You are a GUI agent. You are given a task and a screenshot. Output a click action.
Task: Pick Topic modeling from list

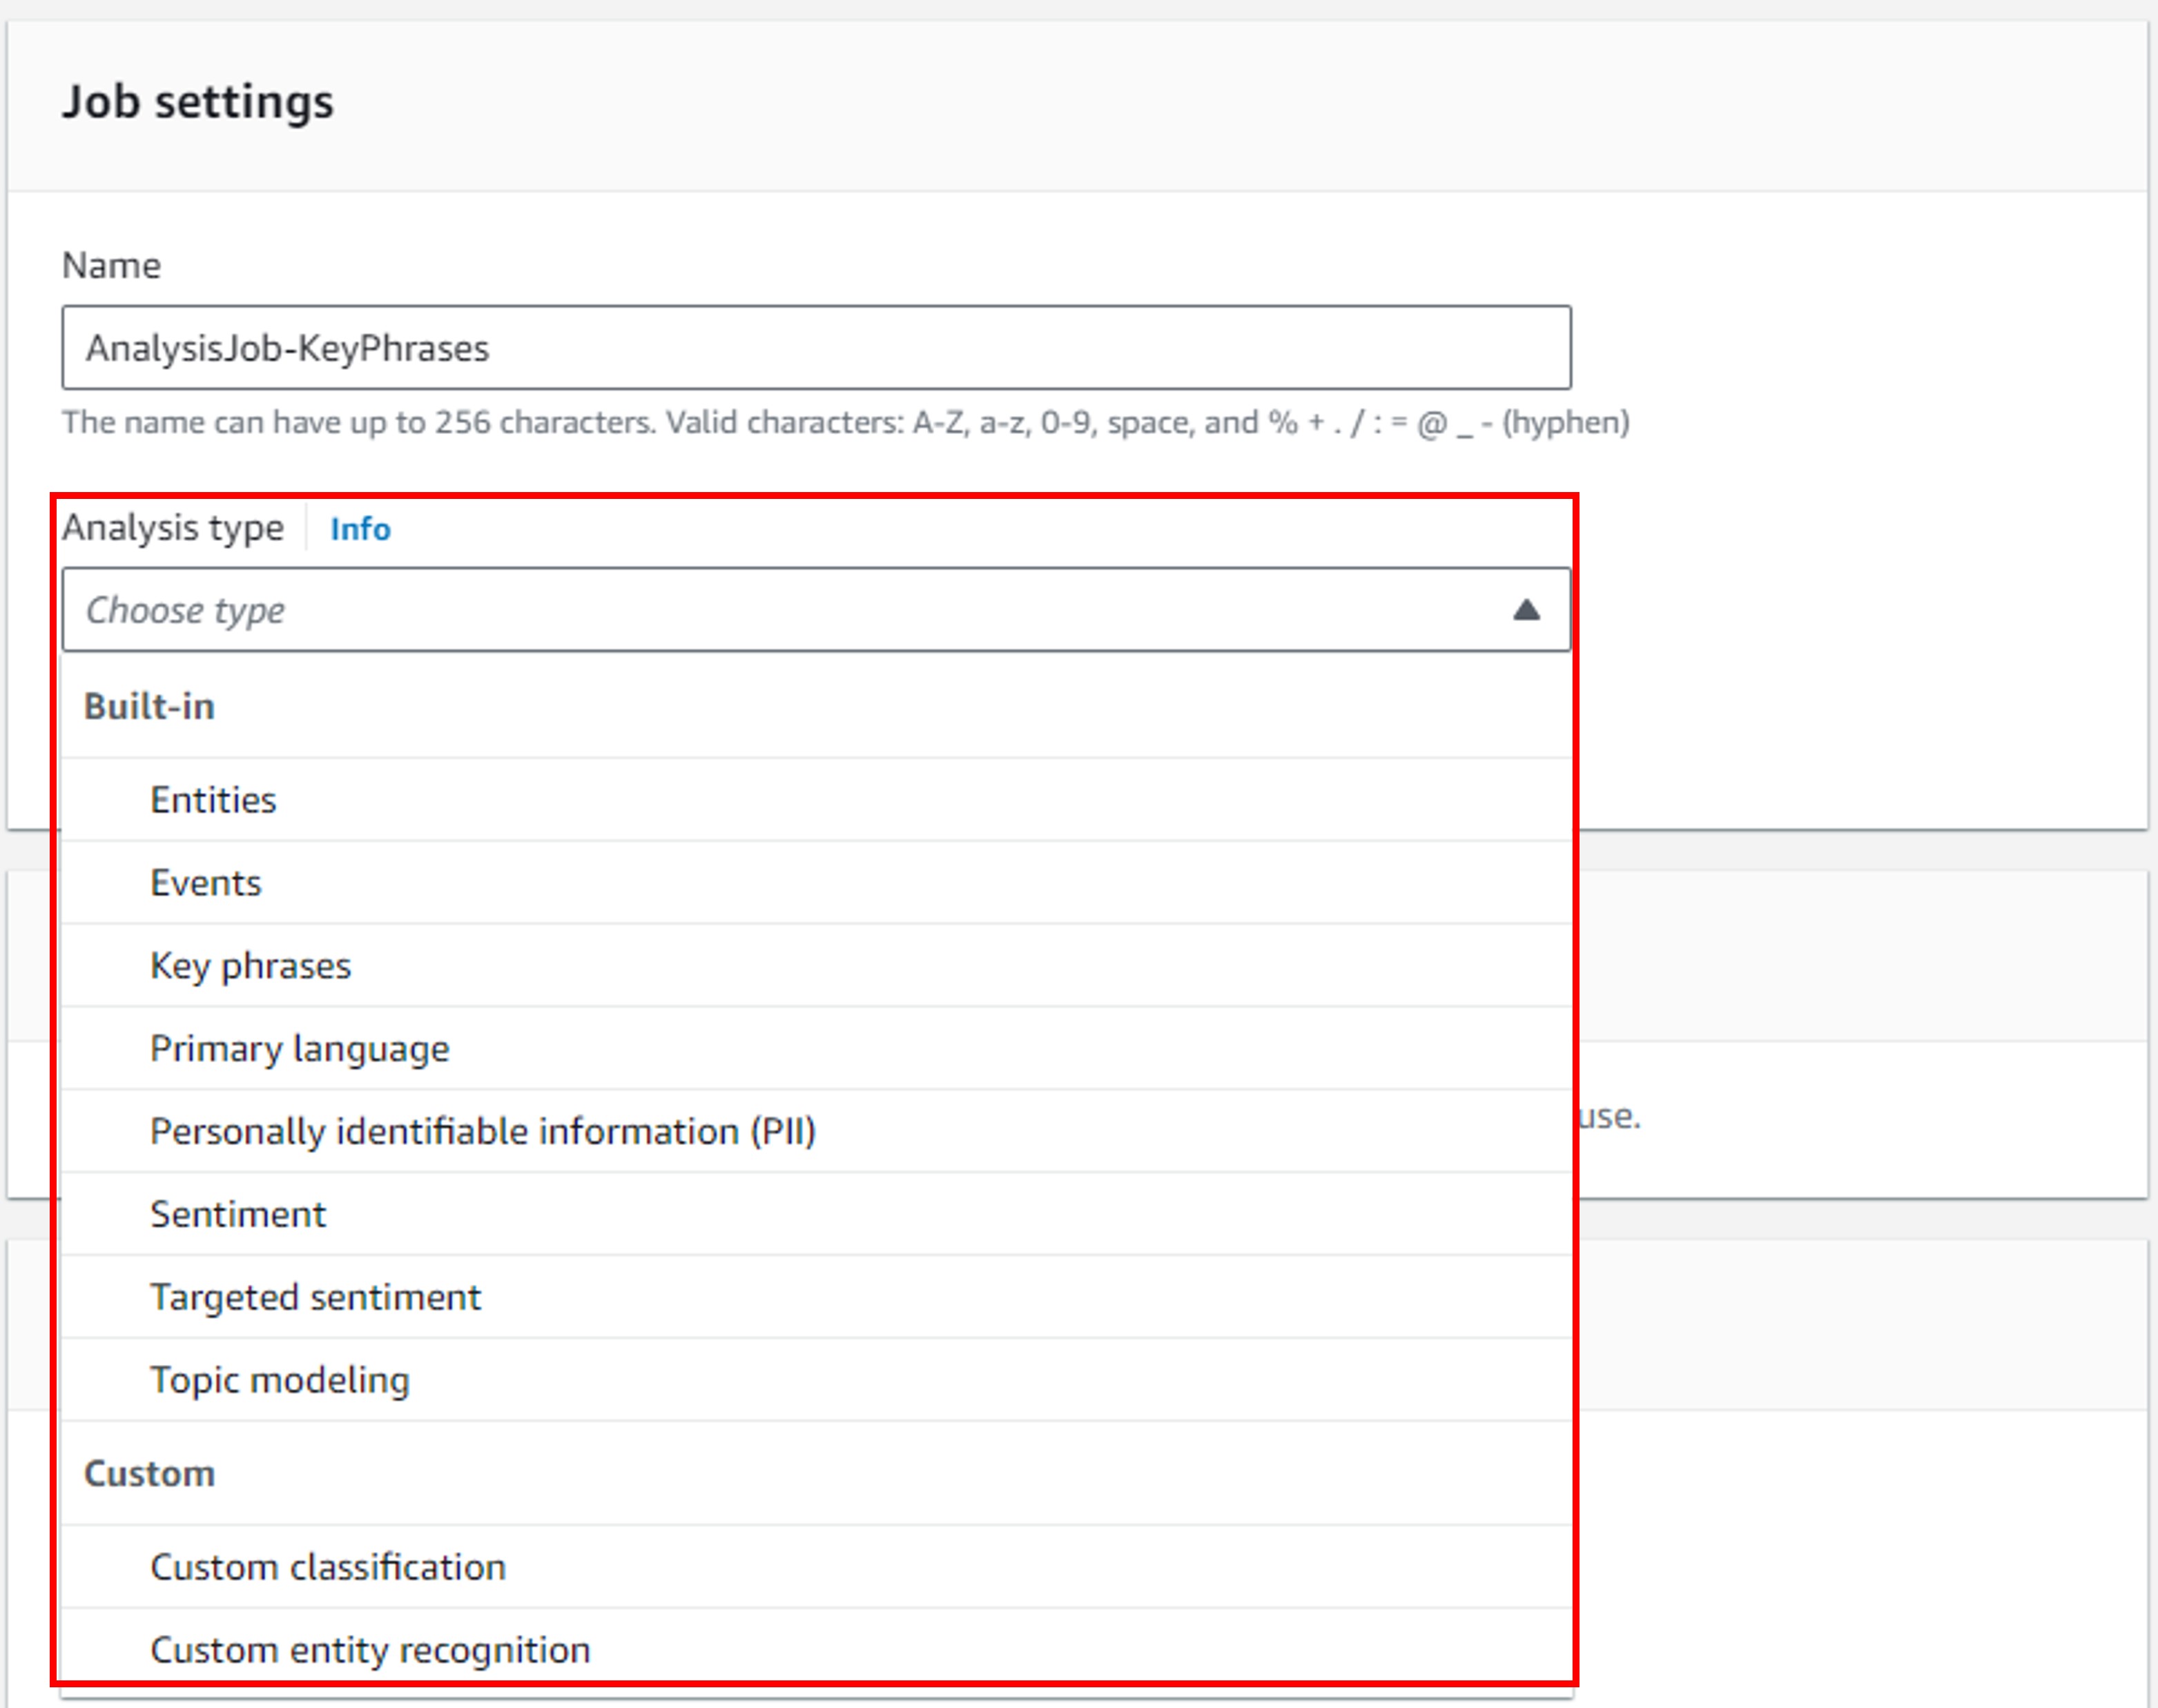(280, 1380)
